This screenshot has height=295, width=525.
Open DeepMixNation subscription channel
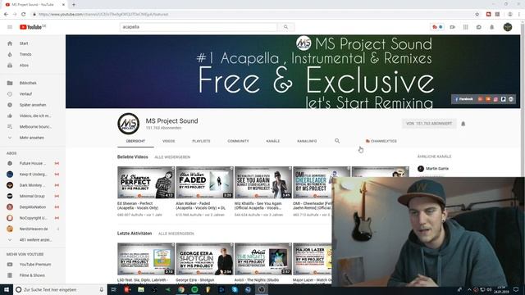pyautogui.click(x=33, y=207)
